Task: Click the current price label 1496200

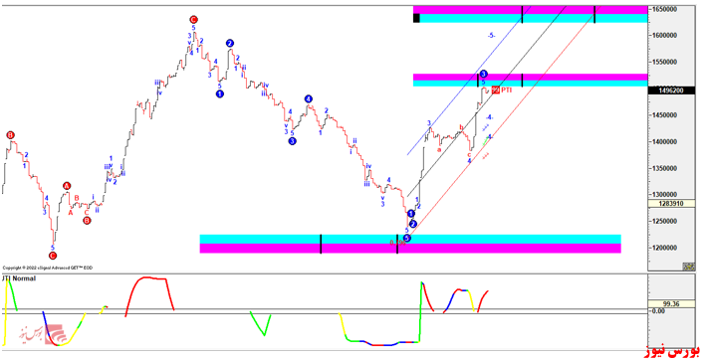Action: point(671,90)
